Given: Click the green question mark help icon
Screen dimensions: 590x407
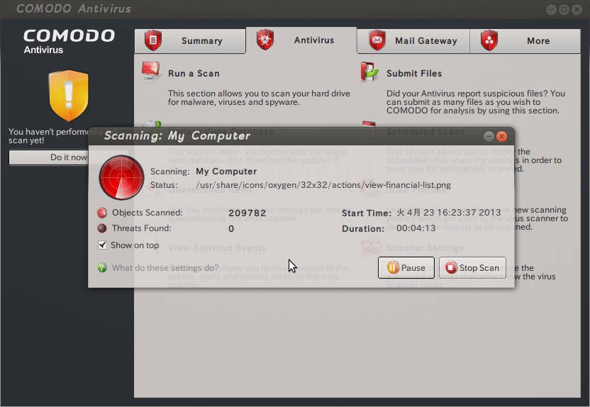Looking at the screenshot, I should [x=102, y=267].
